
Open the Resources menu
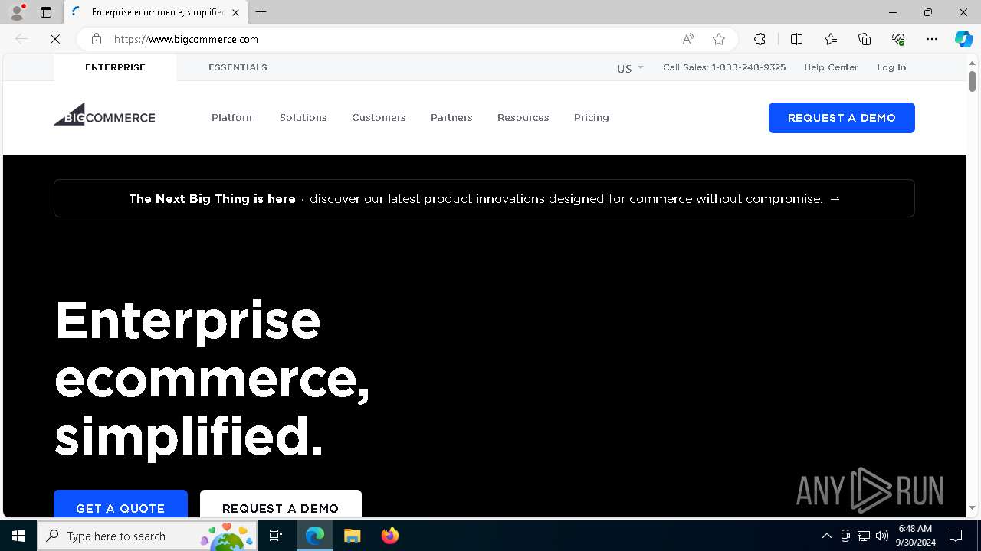[523, 117]
